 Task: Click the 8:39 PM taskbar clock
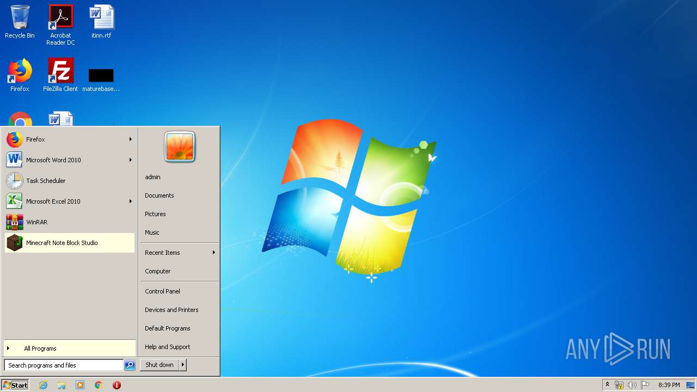pos(669,385)
